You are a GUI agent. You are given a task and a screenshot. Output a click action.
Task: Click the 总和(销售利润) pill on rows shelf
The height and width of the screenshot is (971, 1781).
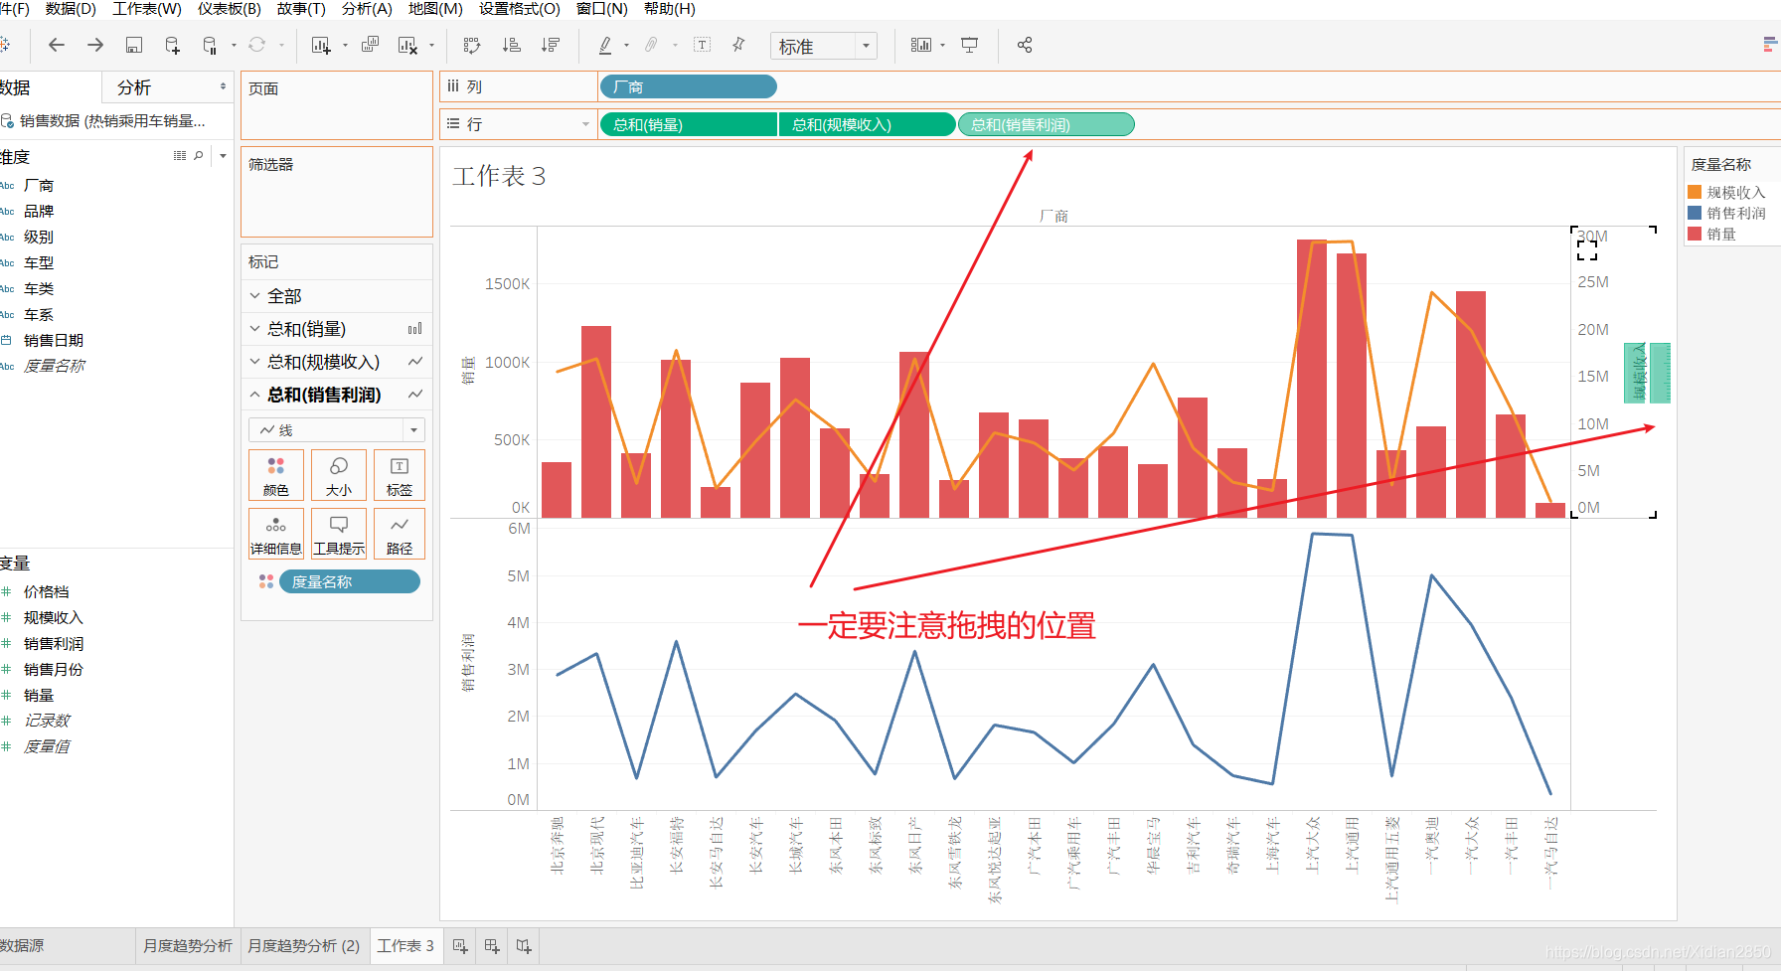point(1046,124)
